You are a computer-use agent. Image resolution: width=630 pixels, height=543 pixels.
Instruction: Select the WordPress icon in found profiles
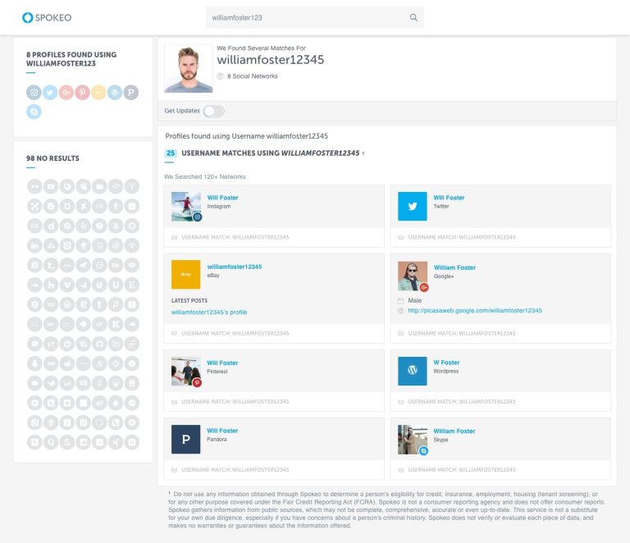pos(115,93)
